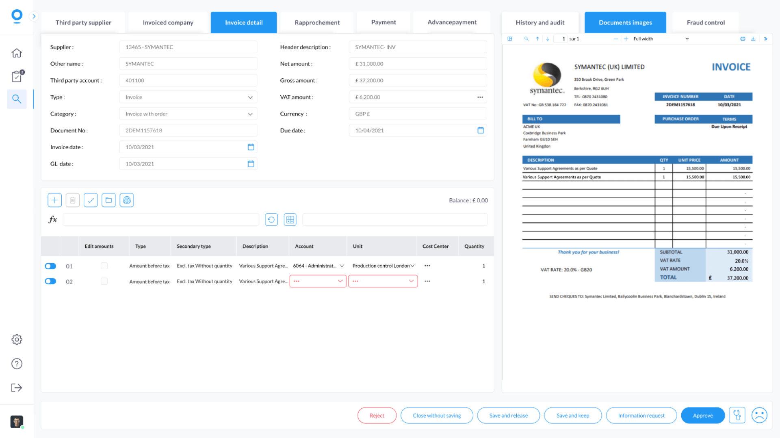Open empty Account dropdown on line 02
Screen dimensions: 780x438
click(x=318, y=281)
